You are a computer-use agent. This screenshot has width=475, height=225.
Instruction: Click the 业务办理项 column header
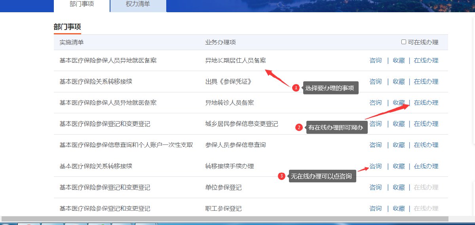220,42
